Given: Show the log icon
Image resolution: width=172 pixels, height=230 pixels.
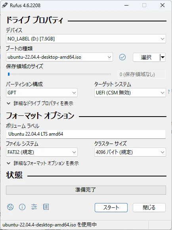Looking at the screenshot, I should (46, 207).
